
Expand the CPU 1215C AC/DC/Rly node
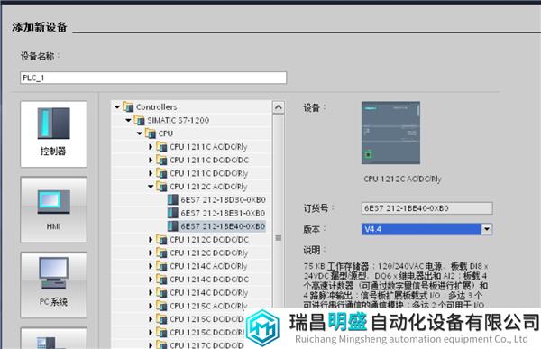151,306
